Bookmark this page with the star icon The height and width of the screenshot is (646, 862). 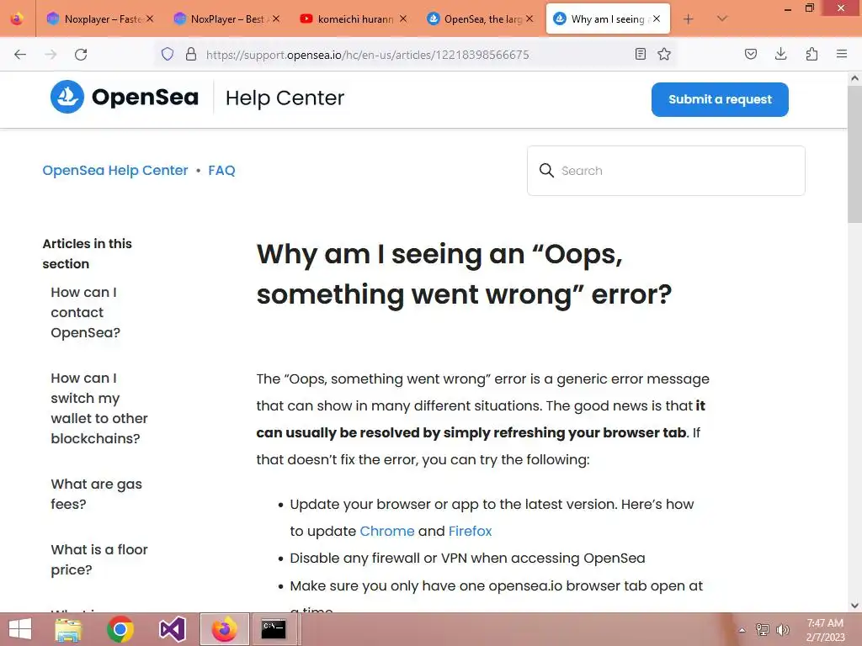click(x=664, y=54)
